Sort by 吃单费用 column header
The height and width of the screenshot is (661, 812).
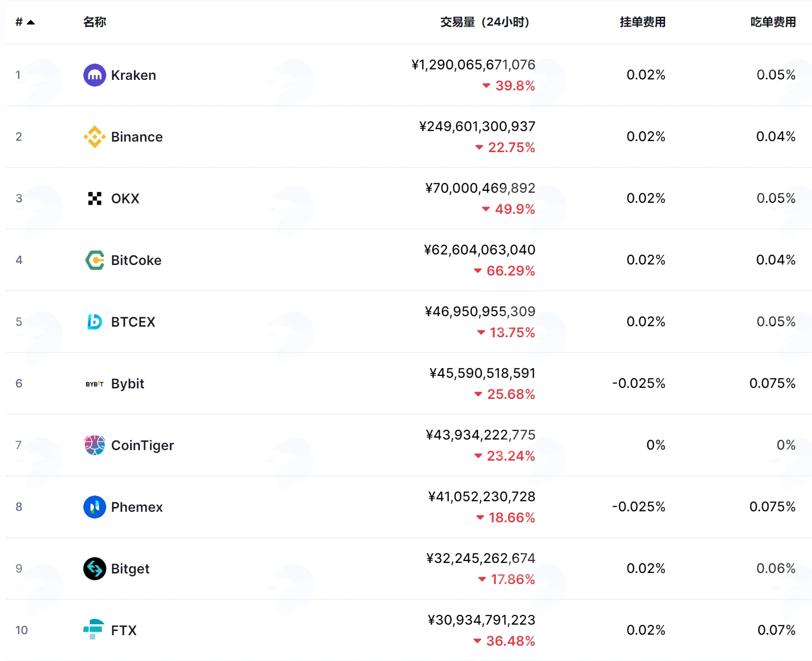[x=773, y=22]
